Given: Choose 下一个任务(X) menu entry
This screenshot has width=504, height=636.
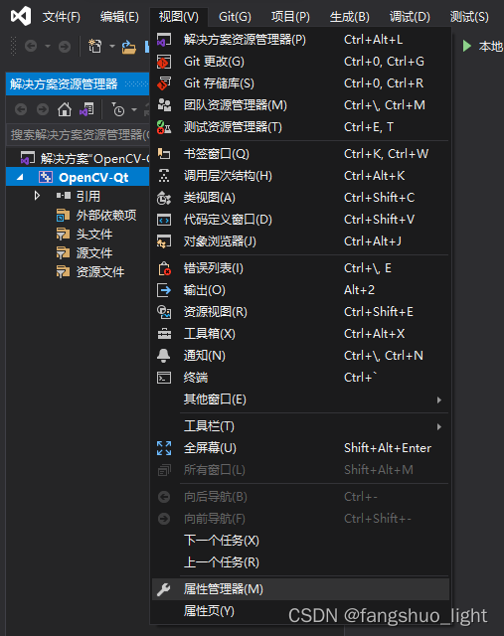Looking at the screenshot, I should [300, 541].
